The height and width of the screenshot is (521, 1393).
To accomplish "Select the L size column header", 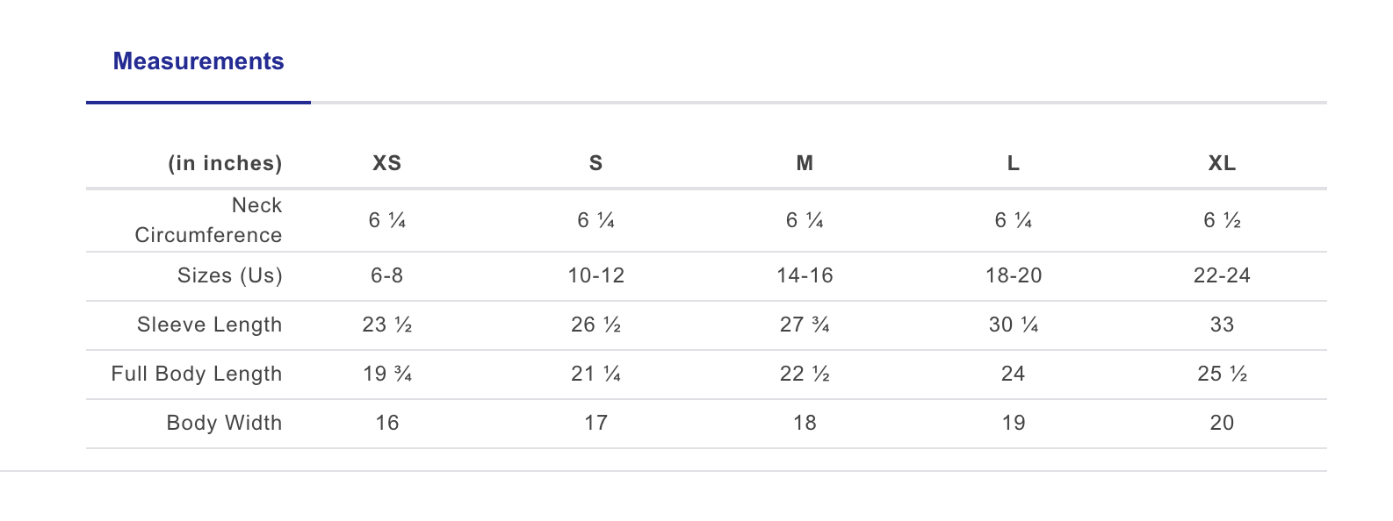I will point(1013,163).
